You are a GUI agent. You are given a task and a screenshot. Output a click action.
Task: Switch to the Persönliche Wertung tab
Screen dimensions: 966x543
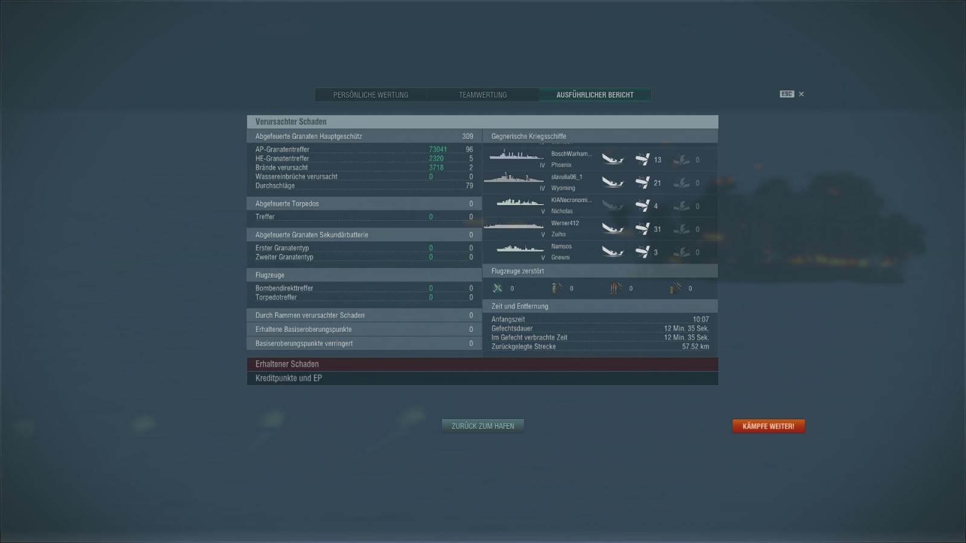point(371,95)
